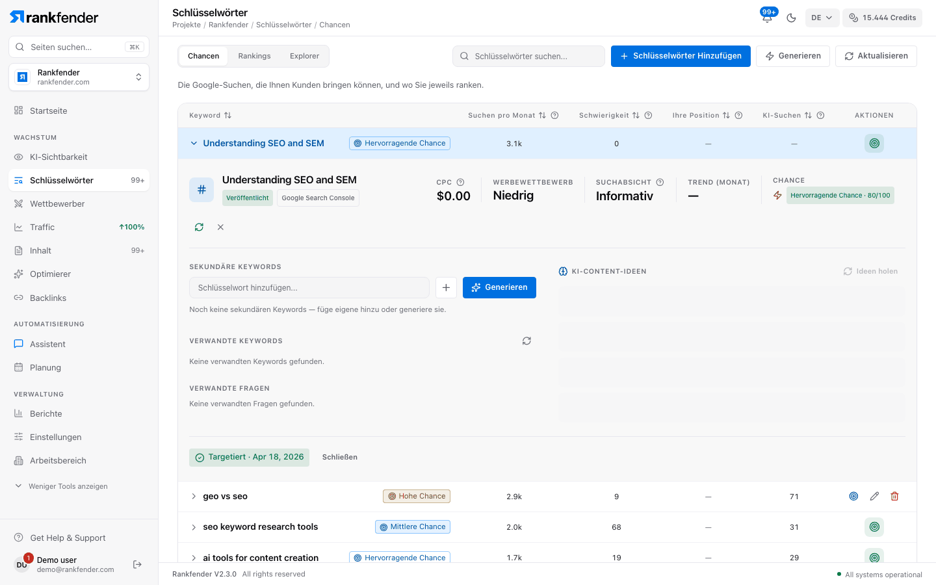Click Schlüsselwörter Hinzufügen button
Viewport: 936px width, 585px height.
(x=681, y=56)
